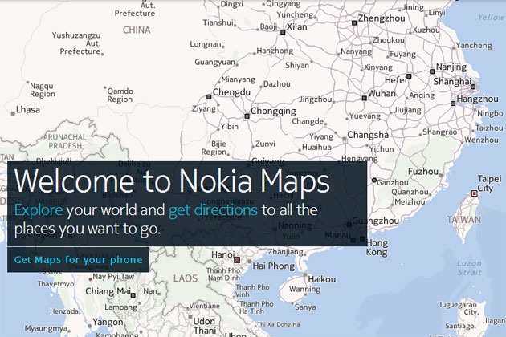Click the Zhanjiang label
Screen dimensions: 506x337
(x=286, y=252)
